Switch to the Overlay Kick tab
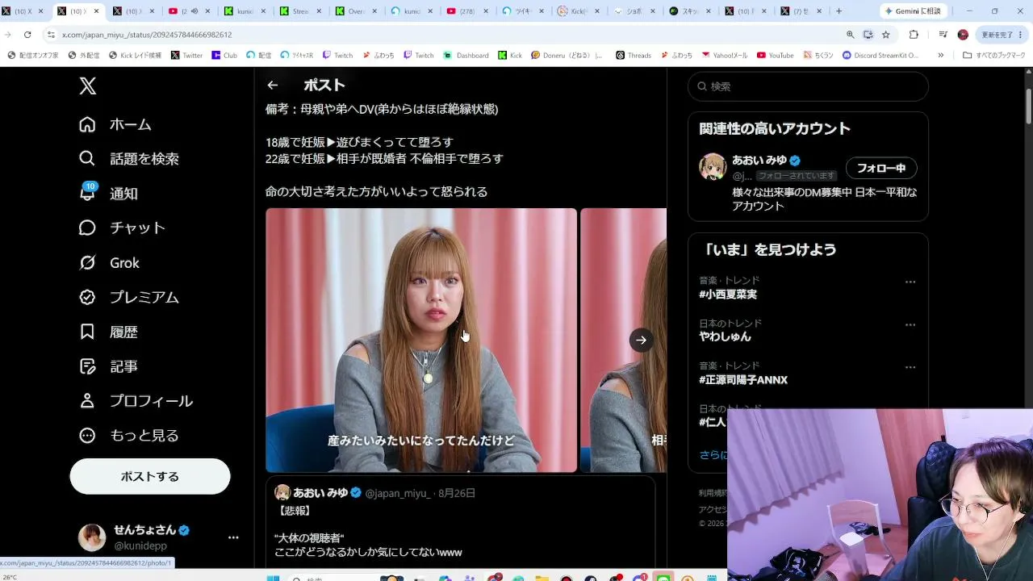This screenshot has width=1033, height=581. [355, 11]
